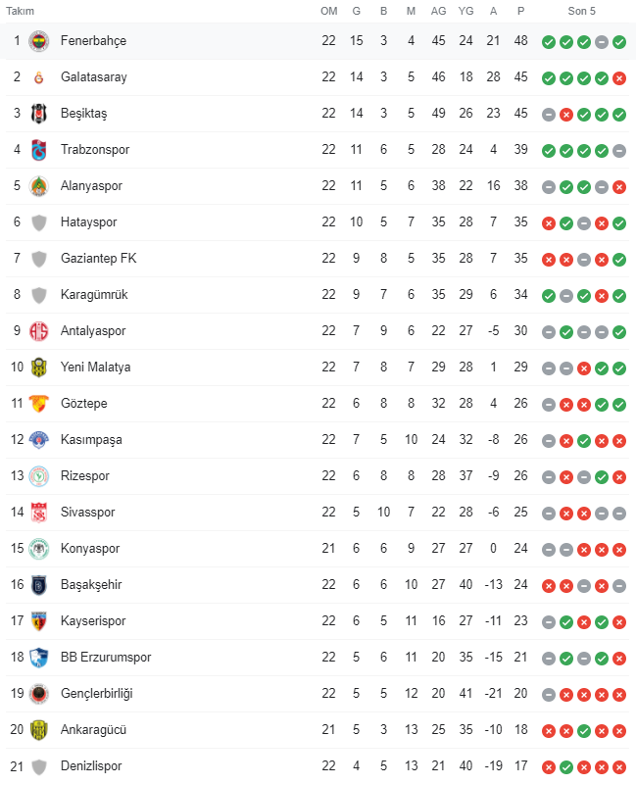
Task: Click Trabzonspor's latest grey draw icon
Action: (619, 151)
